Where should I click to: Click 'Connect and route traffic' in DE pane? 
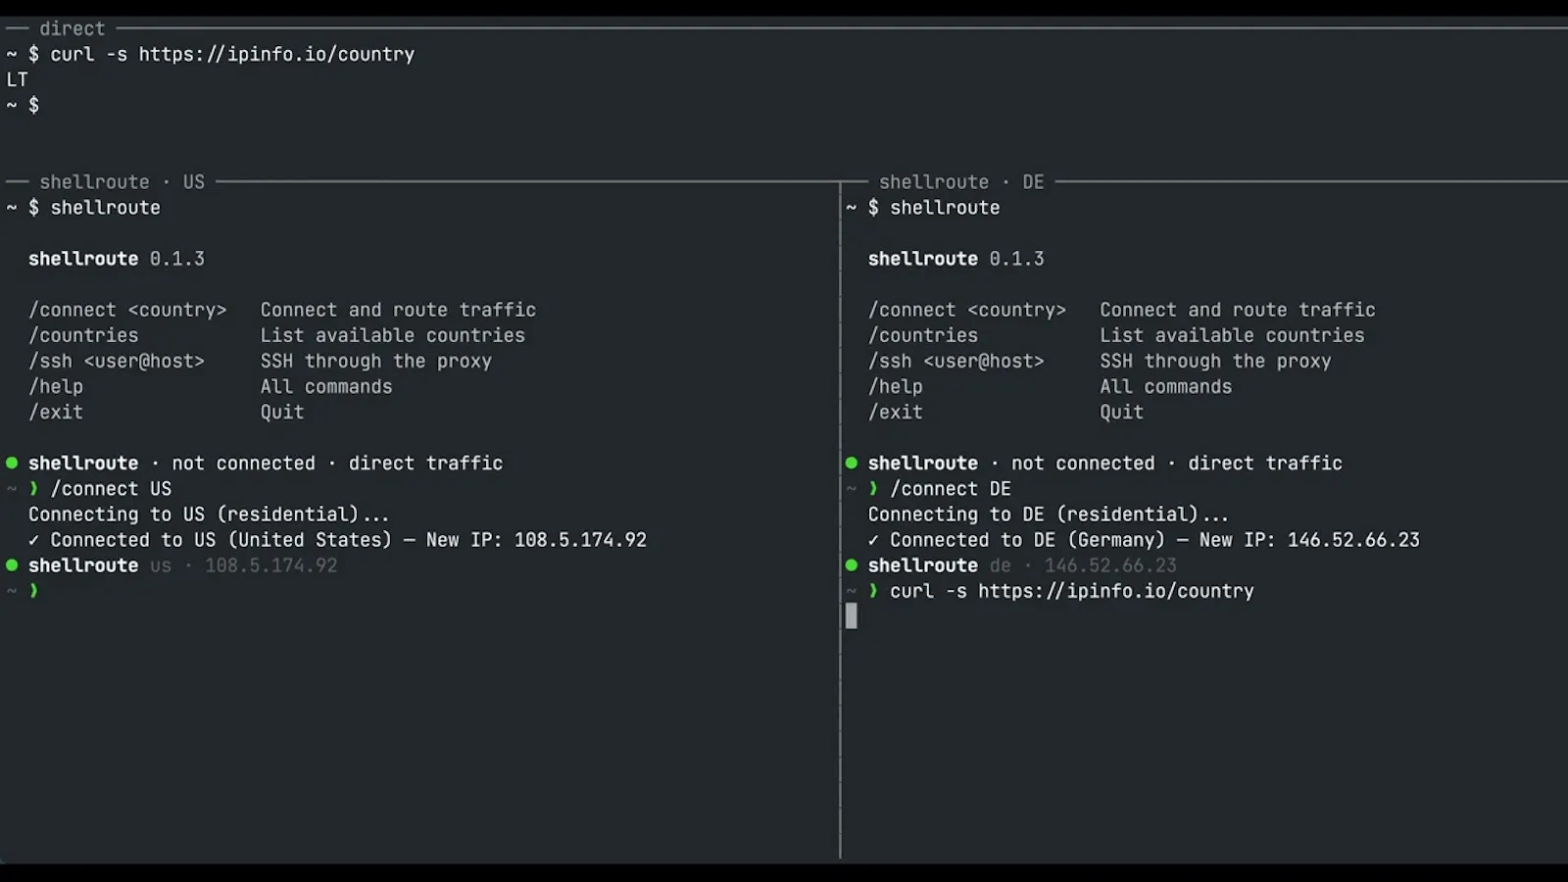coord(1238,310)
